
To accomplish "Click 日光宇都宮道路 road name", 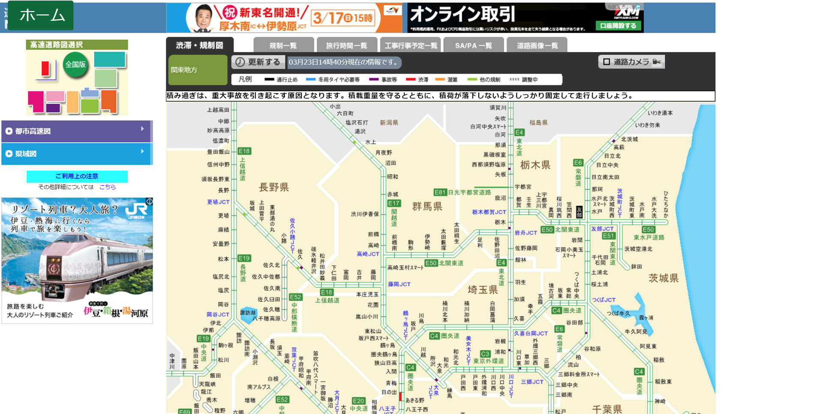I will (x=469, y=192).
